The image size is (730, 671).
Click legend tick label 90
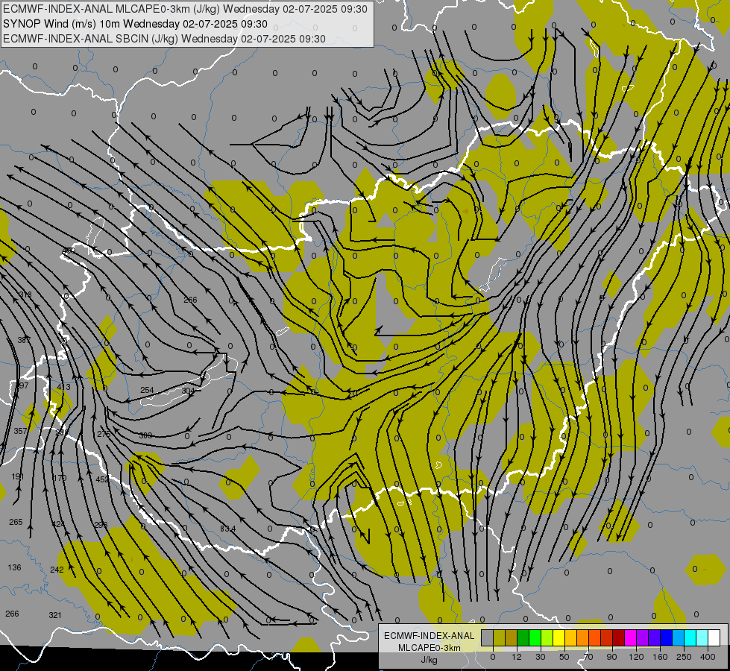[x=611, y=657]
